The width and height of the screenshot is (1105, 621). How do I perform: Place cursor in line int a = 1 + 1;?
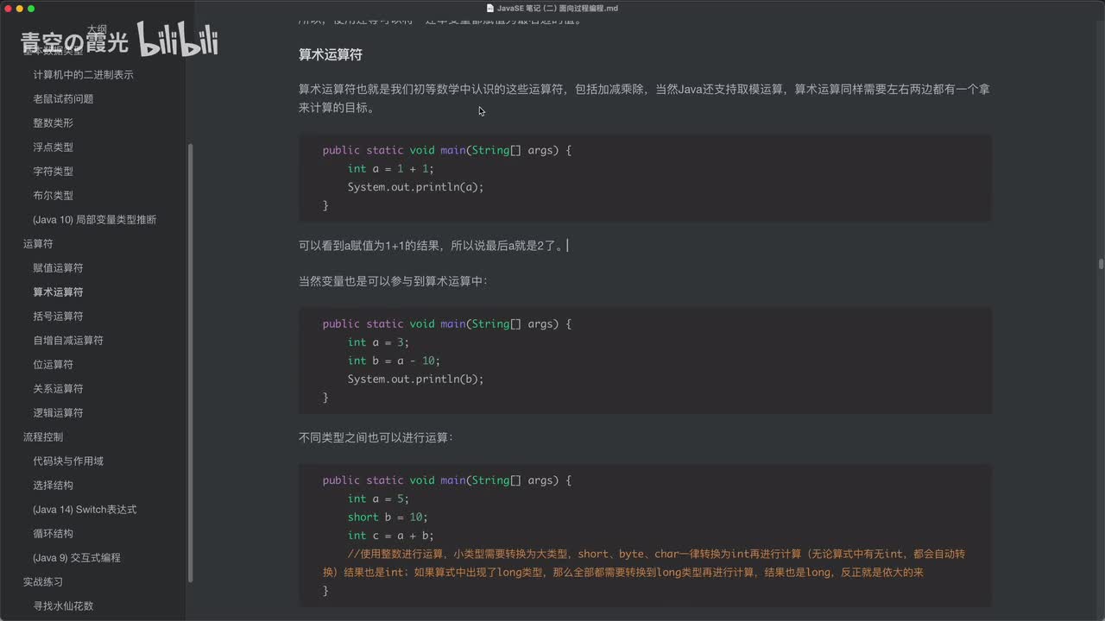click(x=390, y=168)
